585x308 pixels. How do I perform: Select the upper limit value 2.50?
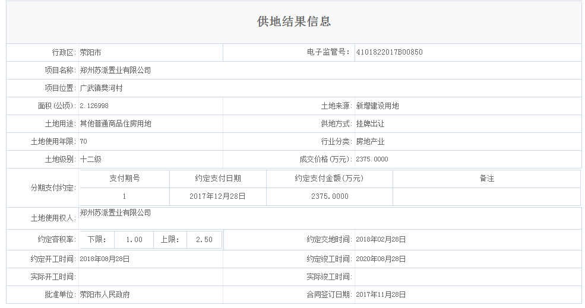(x=204, y=240)
